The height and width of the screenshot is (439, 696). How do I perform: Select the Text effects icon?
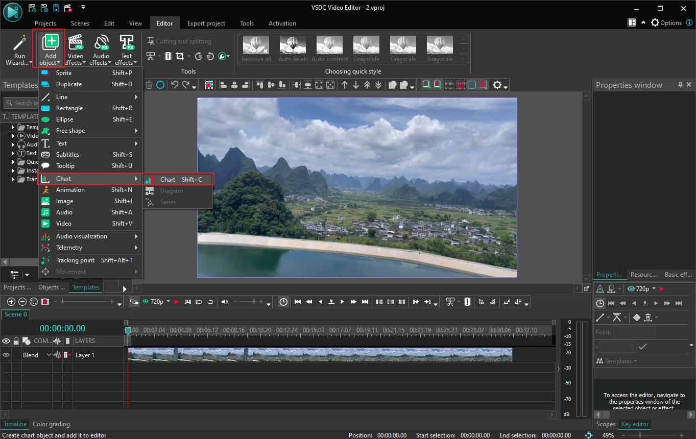(126, 48)
